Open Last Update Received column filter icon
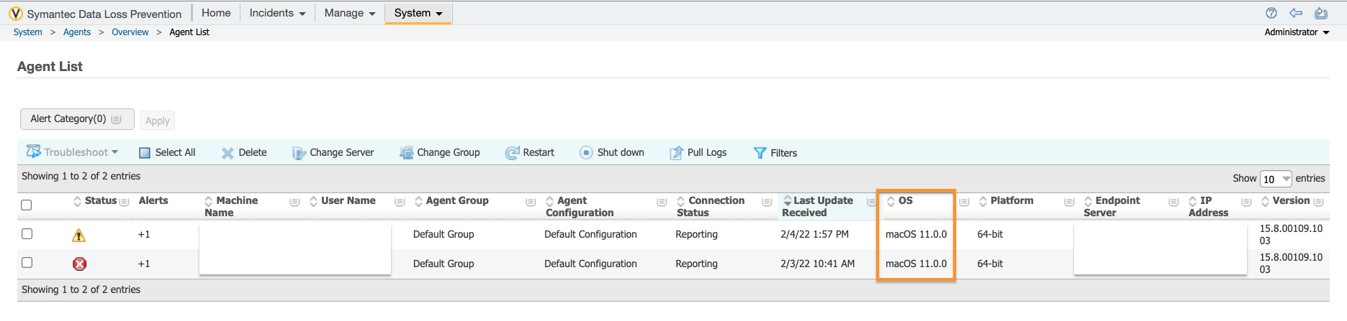1347x321 pixels. 871,202
